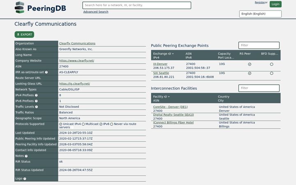Open Digital Realty Seattle SEA10 facility link
This screenshot has height=185, width=296.
tap(173, 115)
